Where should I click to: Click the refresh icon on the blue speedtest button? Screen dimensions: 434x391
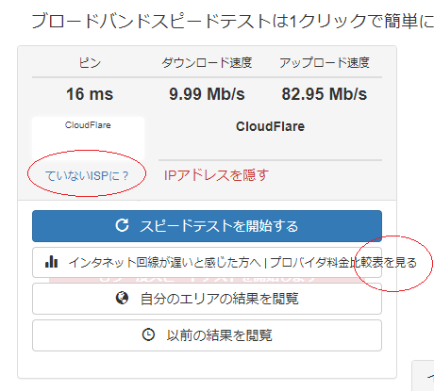(x=122, y=225)
